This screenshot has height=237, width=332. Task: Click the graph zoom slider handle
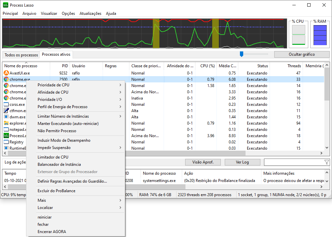click(x=241, y=54)
